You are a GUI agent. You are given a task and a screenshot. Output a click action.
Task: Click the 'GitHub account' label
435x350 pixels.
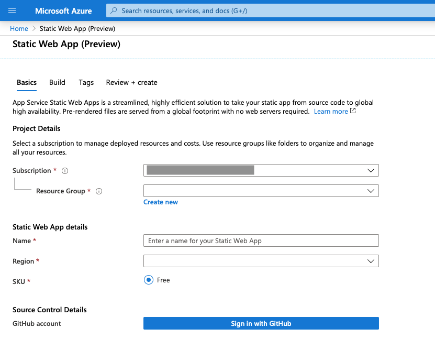click(37, 324)
